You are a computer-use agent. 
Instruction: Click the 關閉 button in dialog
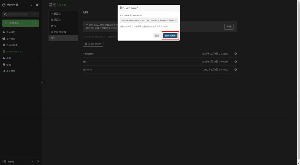click(157, 35)
